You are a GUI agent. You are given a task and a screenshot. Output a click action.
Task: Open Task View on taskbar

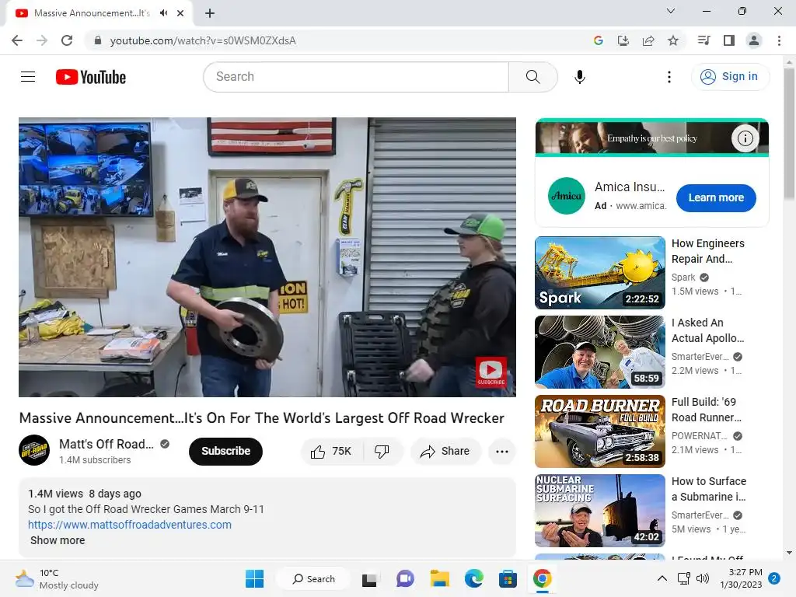pos(369,579)
